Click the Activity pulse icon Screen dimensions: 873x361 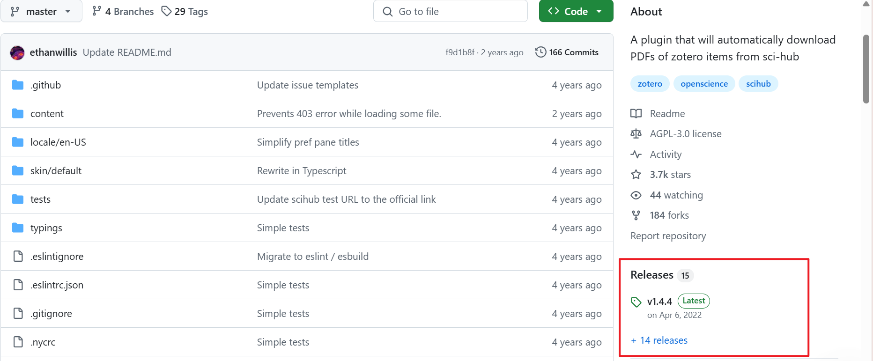(636, 154)
